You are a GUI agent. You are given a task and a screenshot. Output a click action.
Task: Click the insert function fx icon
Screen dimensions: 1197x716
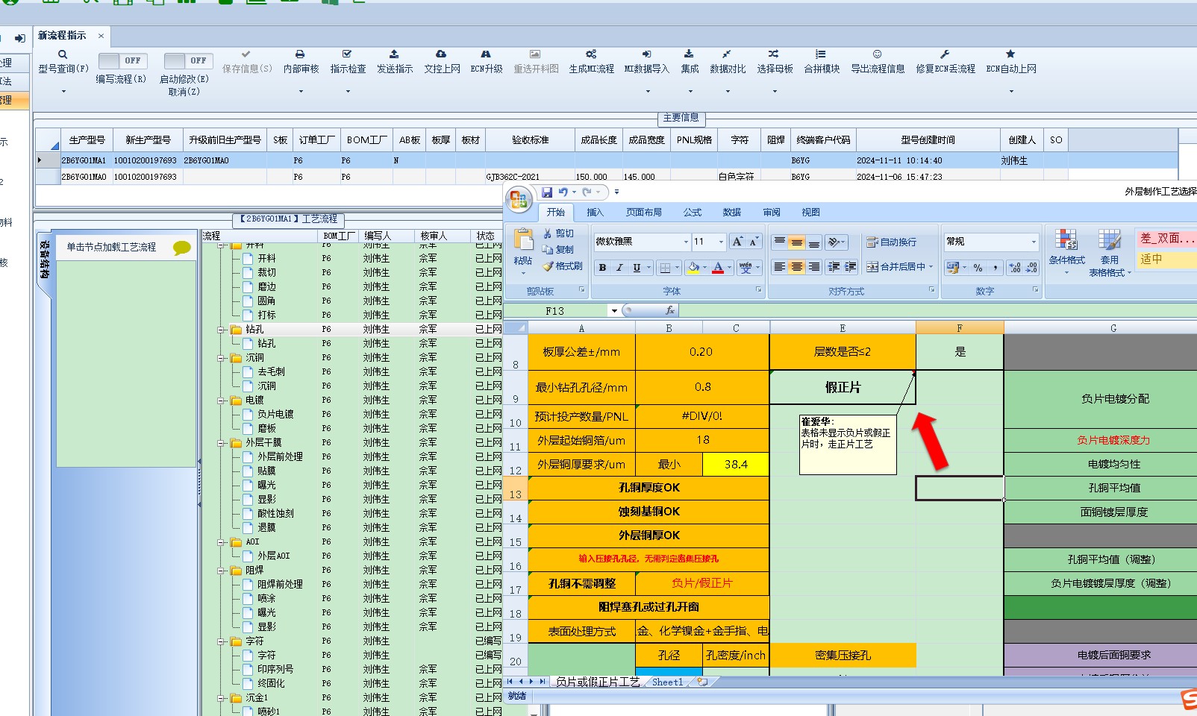click(670, 310)
